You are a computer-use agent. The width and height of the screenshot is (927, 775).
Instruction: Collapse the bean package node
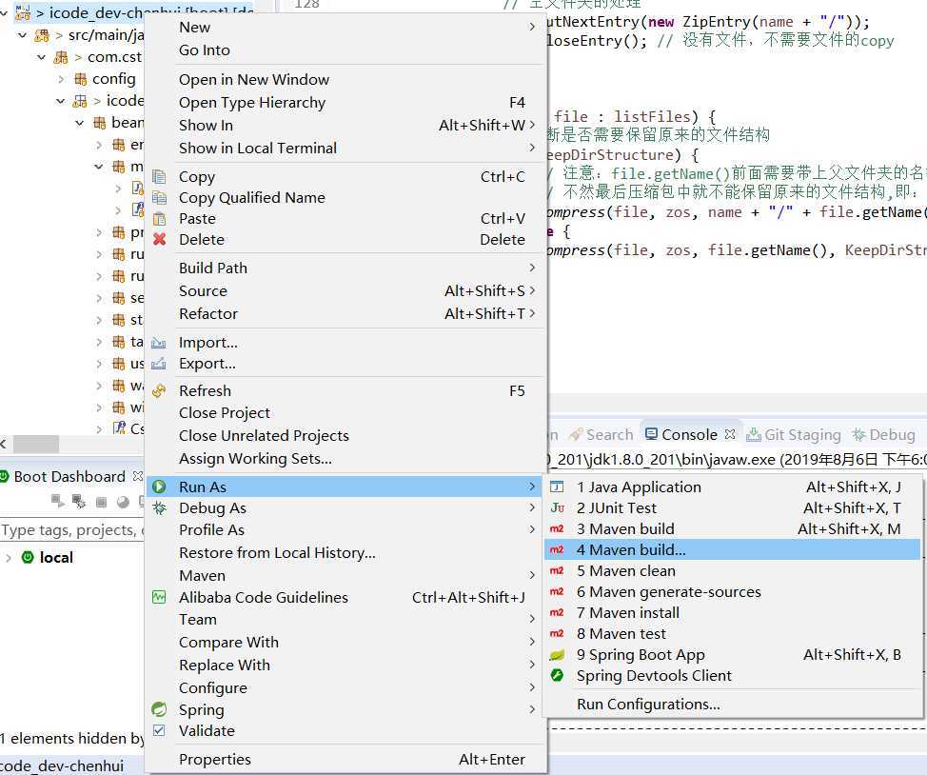click(80, 123)
